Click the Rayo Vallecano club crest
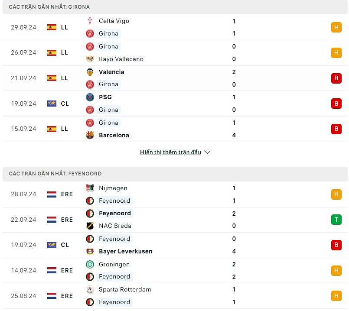 pos(90,59)
